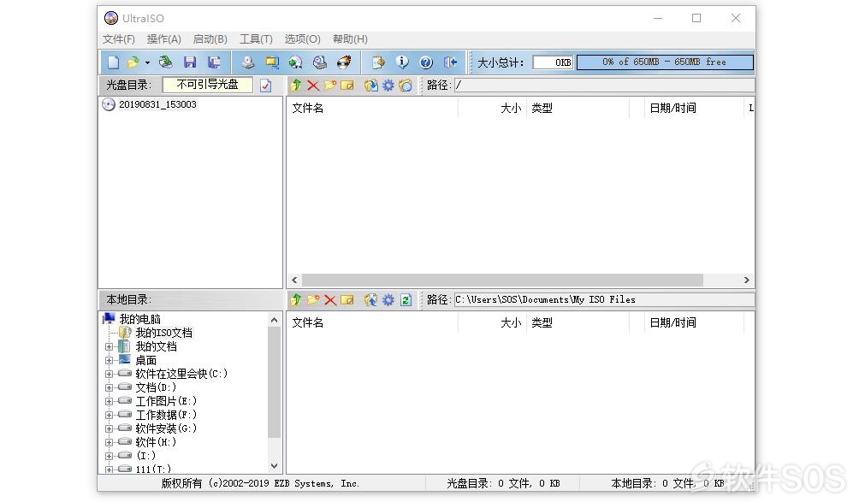Click the Extract files icon in disc toolbar
This screenshot has width=859, height=502.
click(x=370, y=85)
